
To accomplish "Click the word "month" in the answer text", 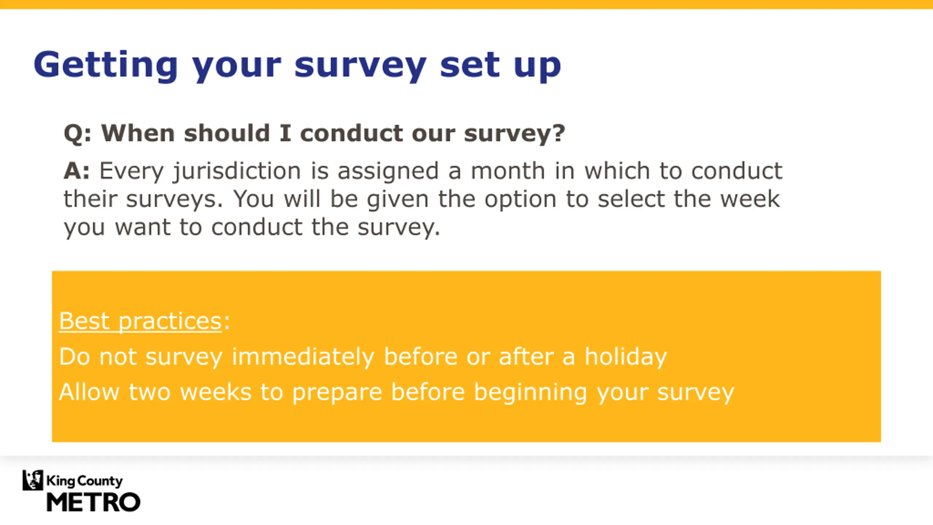I will pos(508,171).
